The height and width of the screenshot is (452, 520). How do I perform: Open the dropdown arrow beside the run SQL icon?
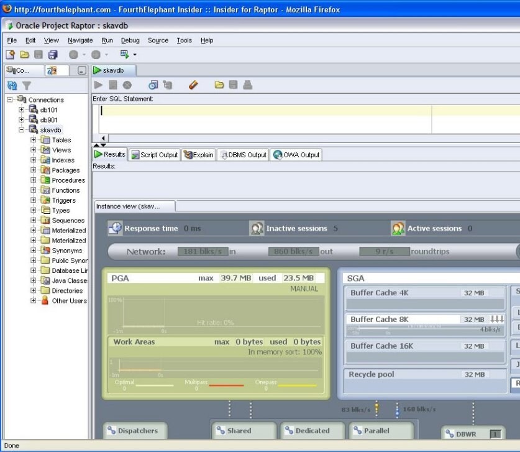point(135,55)
